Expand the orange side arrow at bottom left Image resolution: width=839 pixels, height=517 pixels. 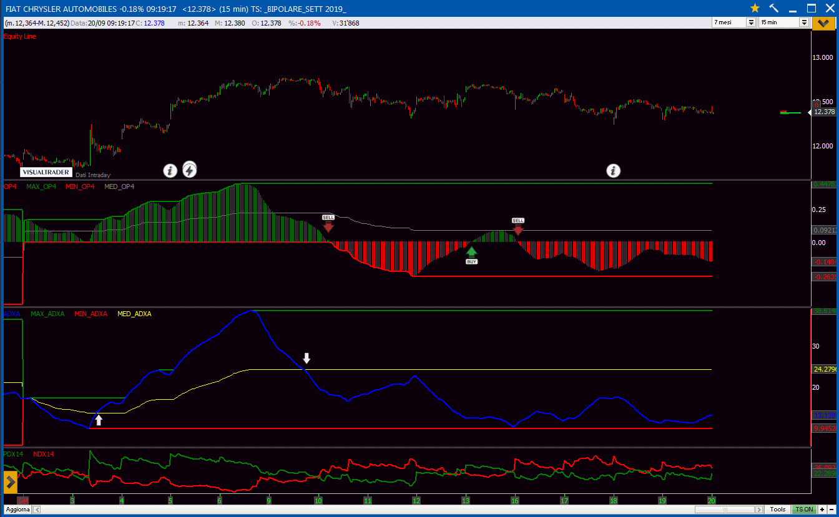click(x=11, y=482)
